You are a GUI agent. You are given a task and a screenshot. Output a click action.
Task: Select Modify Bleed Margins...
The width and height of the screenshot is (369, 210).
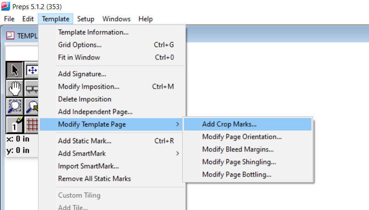248,149
